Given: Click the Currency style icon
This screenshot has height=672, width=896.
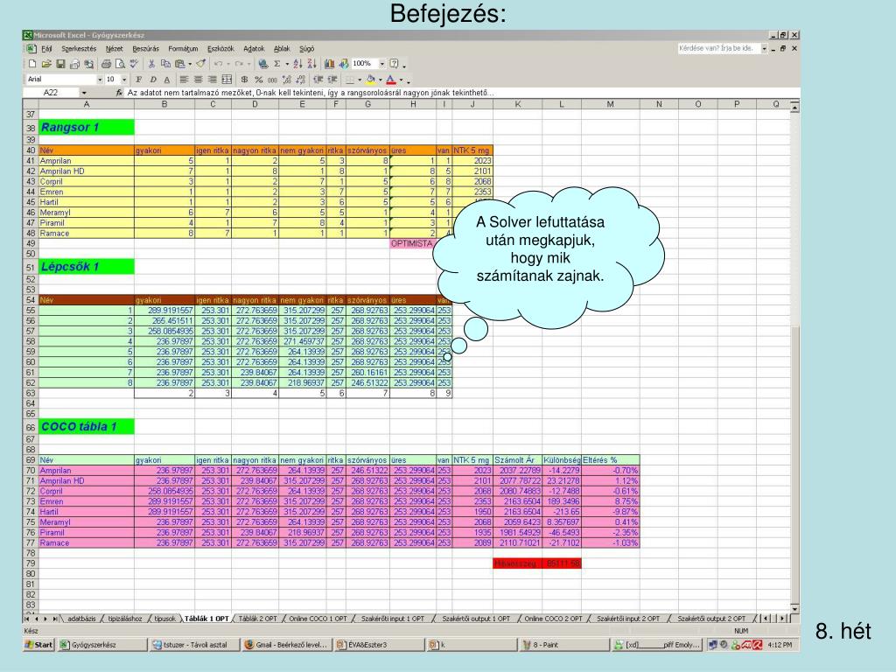Looking at the screenshot, I should tap(245, 80).
